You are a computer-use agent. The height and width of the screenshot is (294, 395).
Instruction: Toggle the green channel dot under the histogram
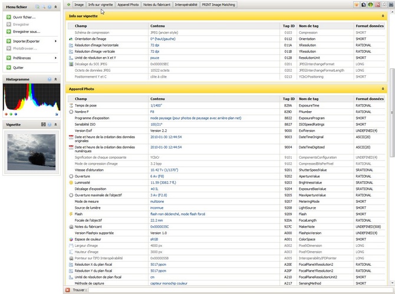click(x=9, y=114)
